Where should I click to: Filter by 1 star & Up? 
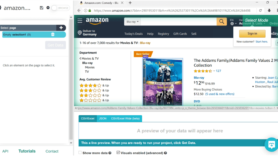pos(94,100)
